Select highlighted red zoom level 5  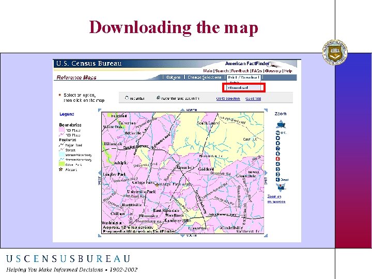278,159
